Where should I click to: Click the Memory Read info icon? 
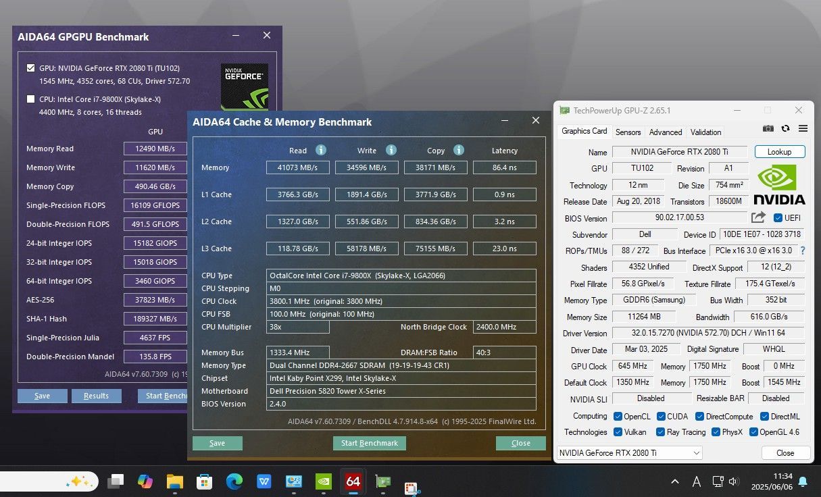coord(321,150)
